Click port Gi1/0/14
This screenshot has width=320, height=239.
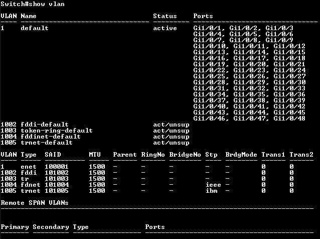[x=250, y=52]
